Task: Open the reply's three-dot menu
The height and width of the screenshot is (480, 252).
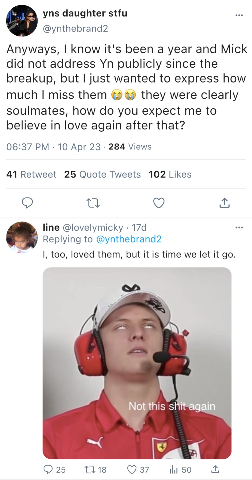Action: [x=239, y=227]
